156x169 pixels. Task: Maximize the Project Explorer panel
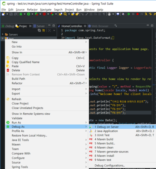(x=54, y=26)
